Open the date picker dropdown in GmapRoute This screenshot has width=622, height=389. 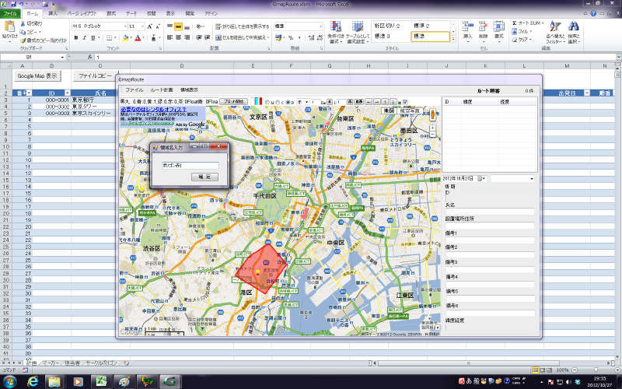click(x=482, y=179)
